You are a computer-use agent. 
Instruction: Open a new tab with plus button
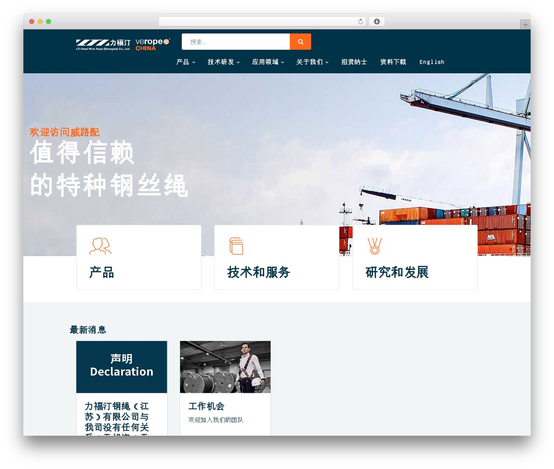point(525,25)
